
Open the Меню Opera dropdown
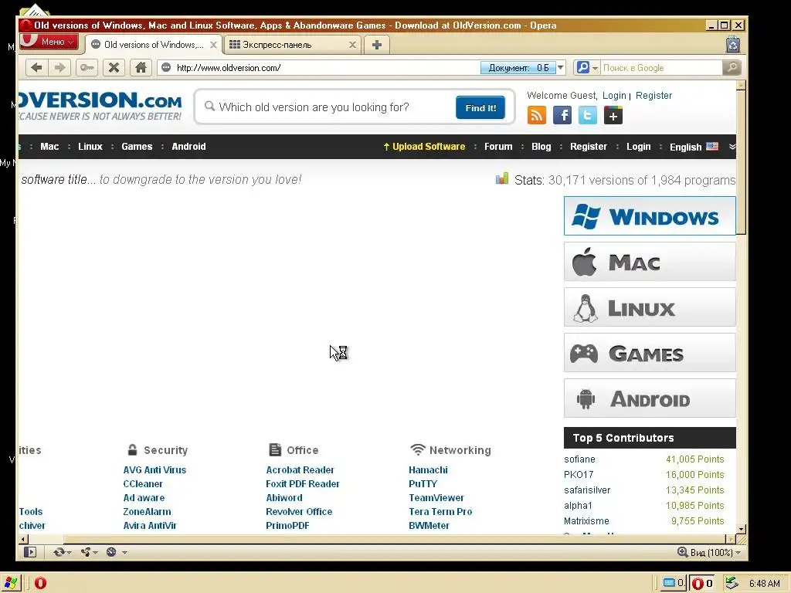coord(49,42)
